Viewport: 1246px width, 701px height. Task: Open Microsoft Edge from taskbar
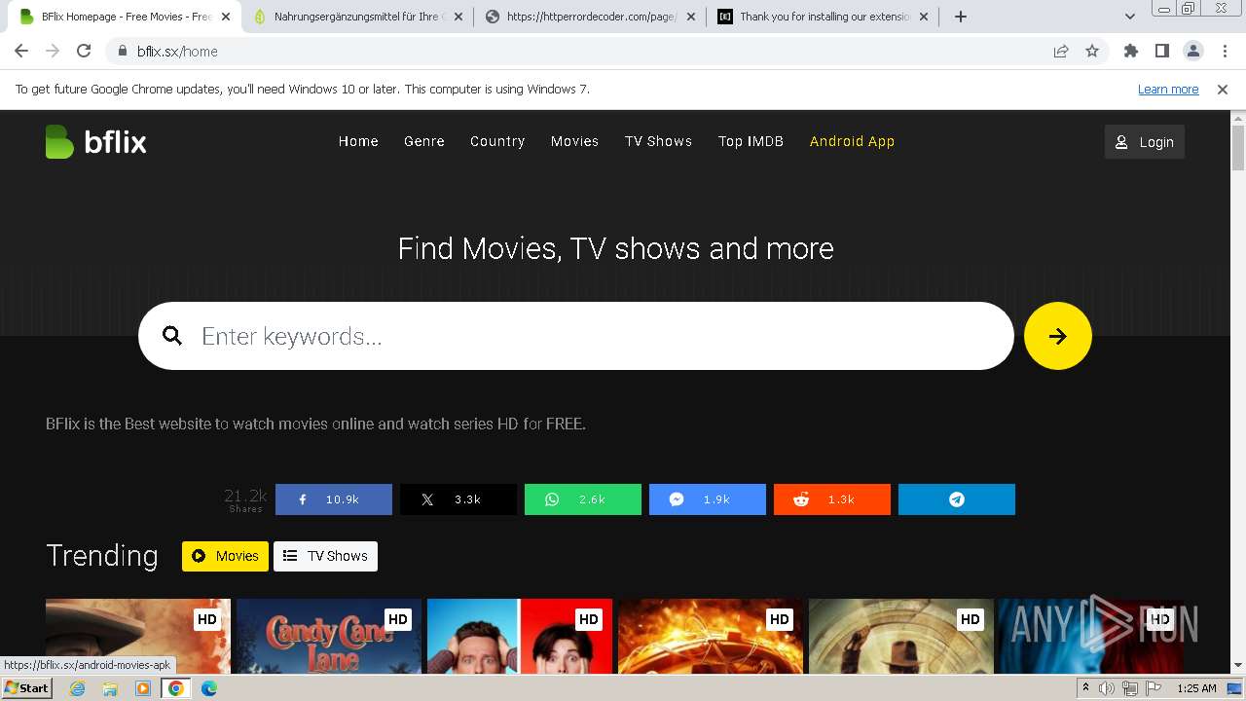coord(209,688)
